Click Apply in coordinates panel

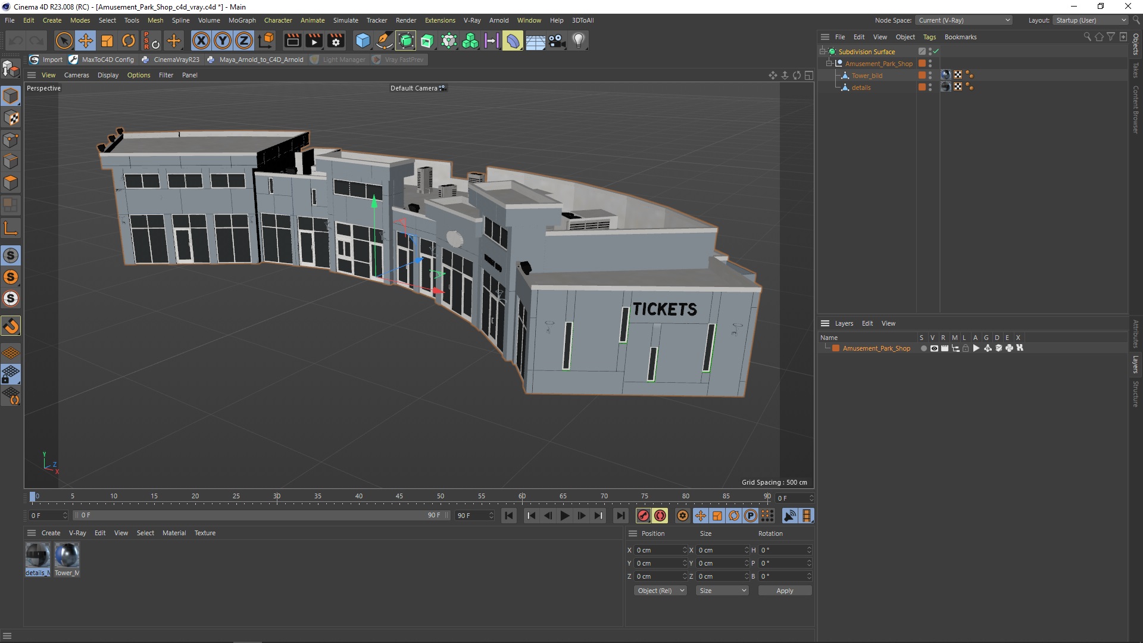click(x=785, y=591)
